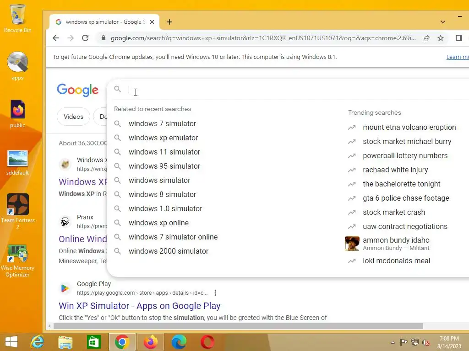Select Wise Memory Optimizer shortcut
The width and height of the screenshot is (469, 351).
click(18, 261)
